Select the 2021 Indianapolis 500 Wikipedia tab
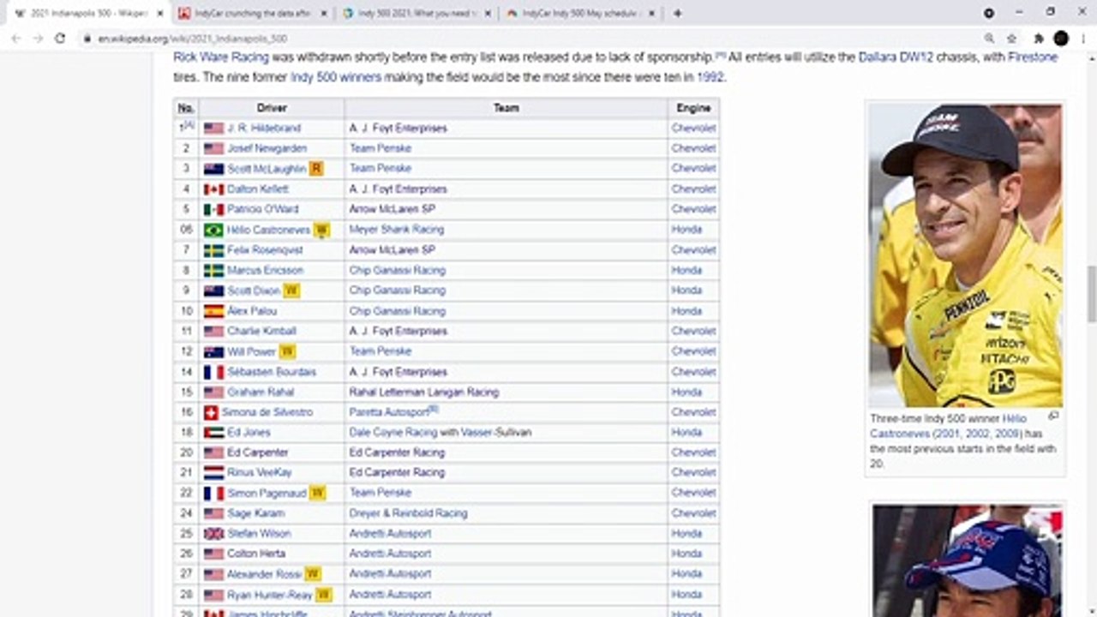Viewport: 1097px width, 617px height. pos(88,14)
